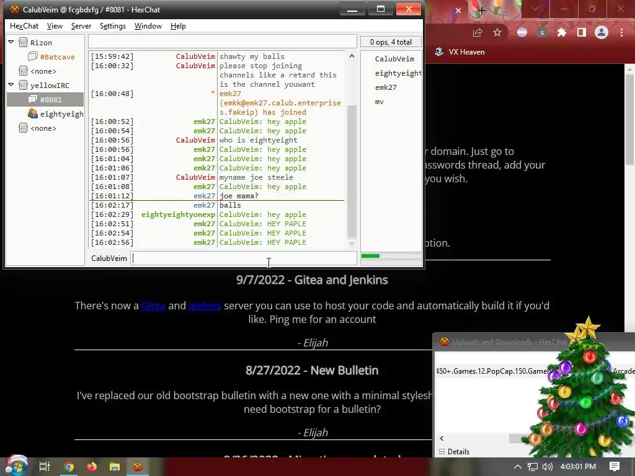Click the browser share icon

(477, 33)
